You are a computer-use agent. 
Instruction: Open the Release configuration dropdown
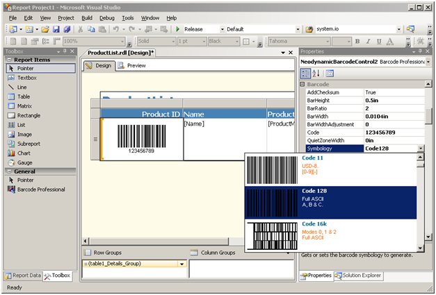pyautogui.click(x=222, y=29)
